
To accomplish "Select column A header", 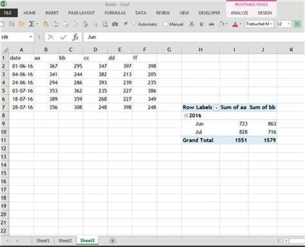I will pos(22,50).
